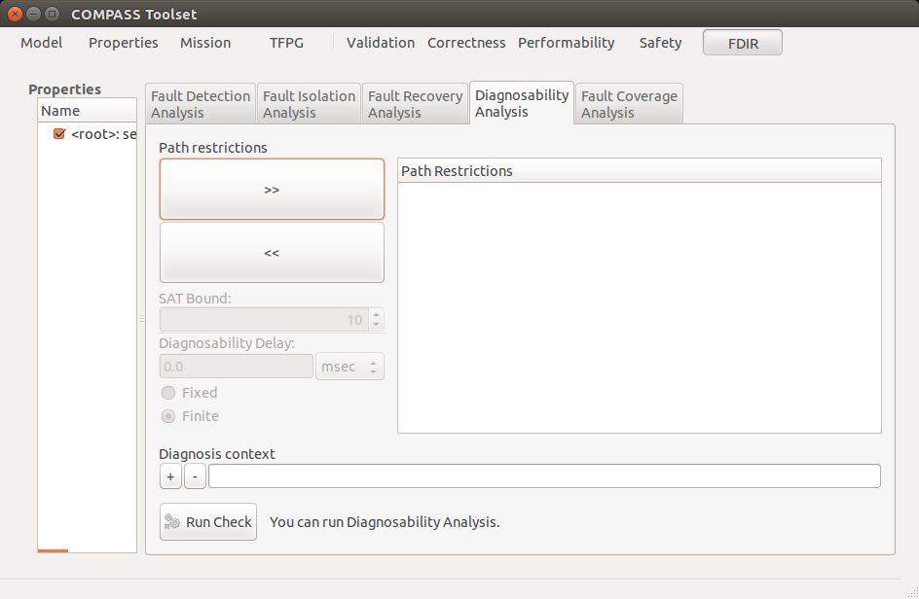Remove restriction with the << button
The image size is (919, 599).
tap(272, 253)
